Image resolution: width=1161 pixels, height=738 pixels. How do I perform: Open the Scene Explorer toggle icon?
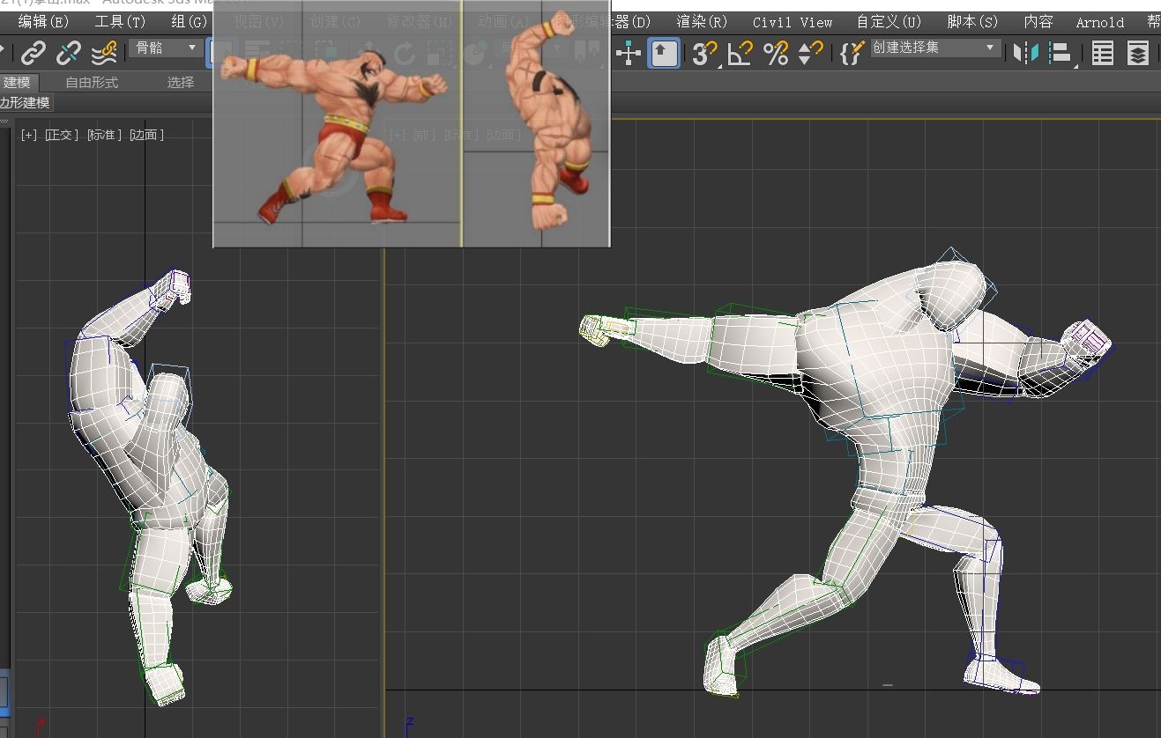coord(1103,54)
